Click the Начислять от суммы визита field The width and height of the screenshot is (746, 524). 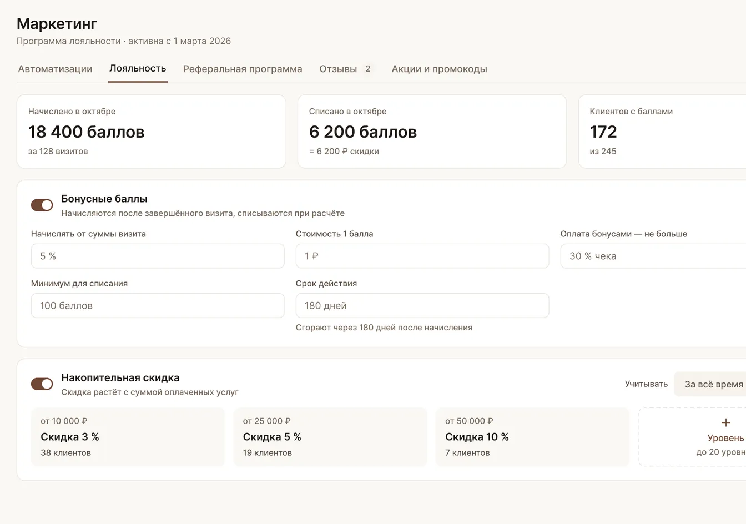pos(158,256)
